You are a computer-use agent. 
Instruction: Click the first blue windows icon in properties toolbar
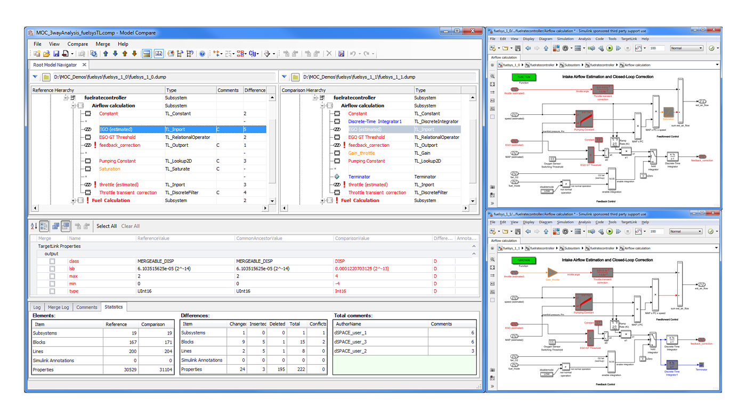(55, 226)
